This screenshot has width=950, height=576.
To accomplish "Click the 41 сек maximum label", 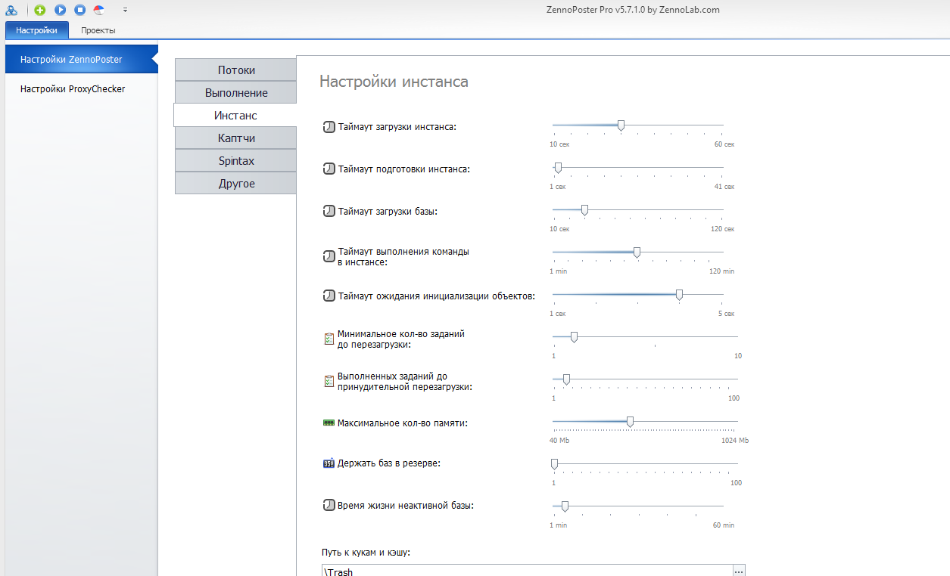I will [724, 187].
